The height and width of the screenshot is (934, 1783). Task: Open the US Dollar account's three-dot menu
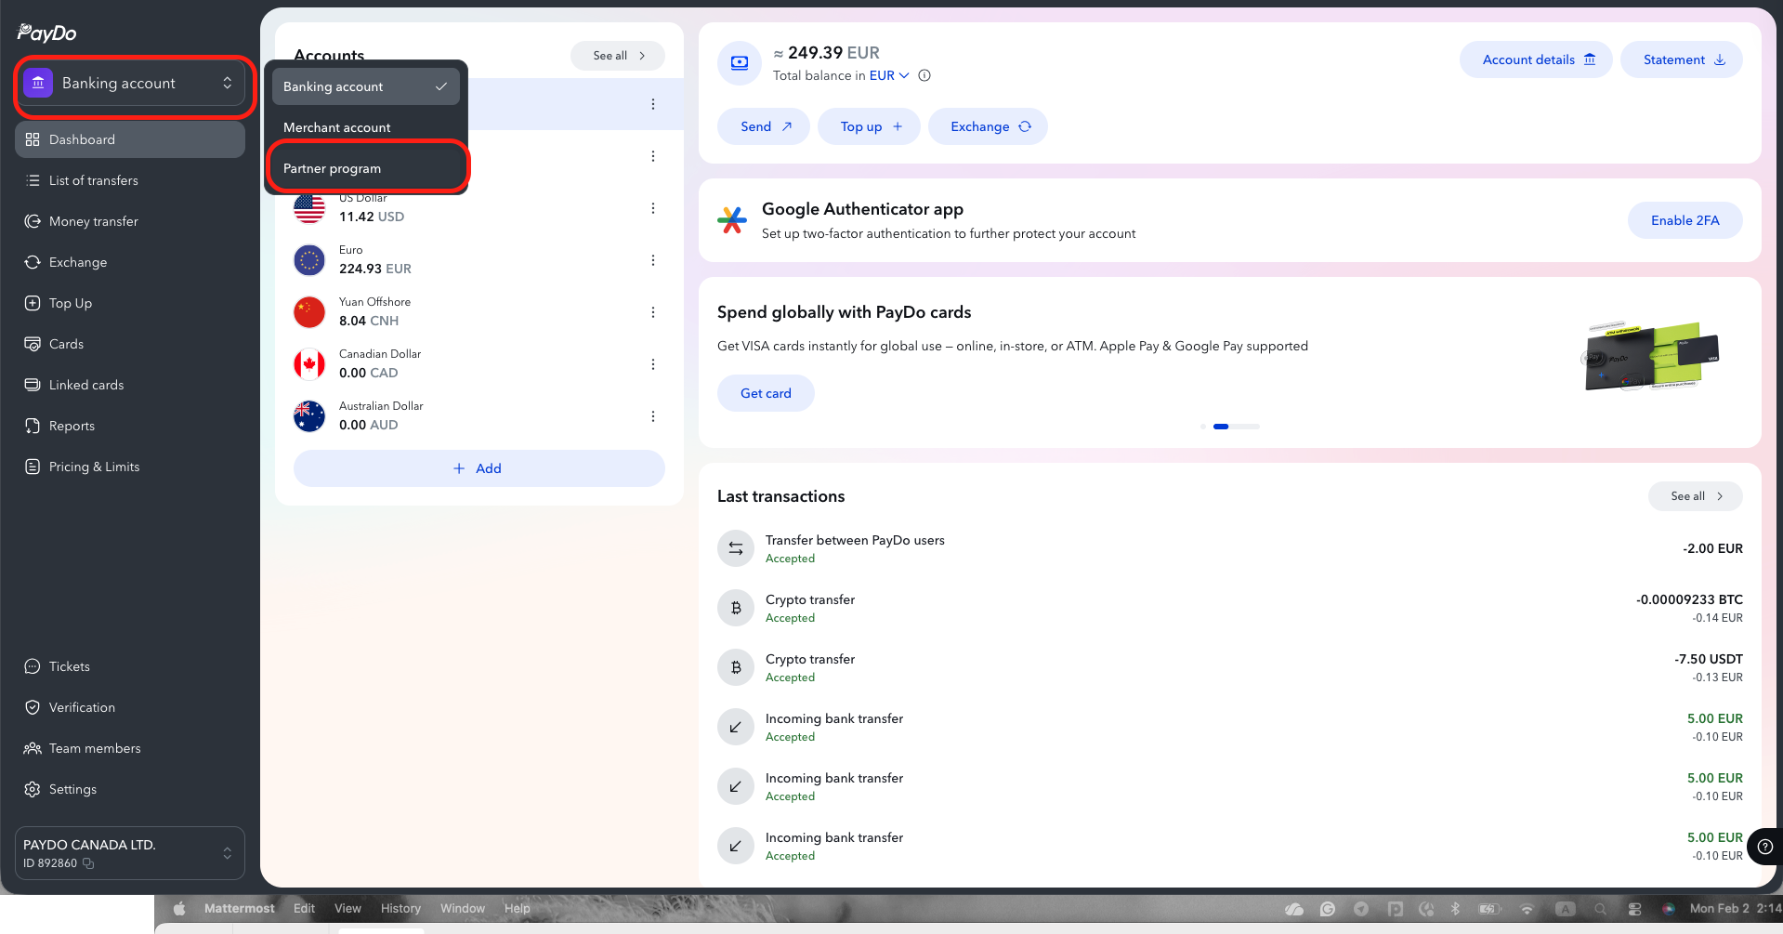(653, 208)
